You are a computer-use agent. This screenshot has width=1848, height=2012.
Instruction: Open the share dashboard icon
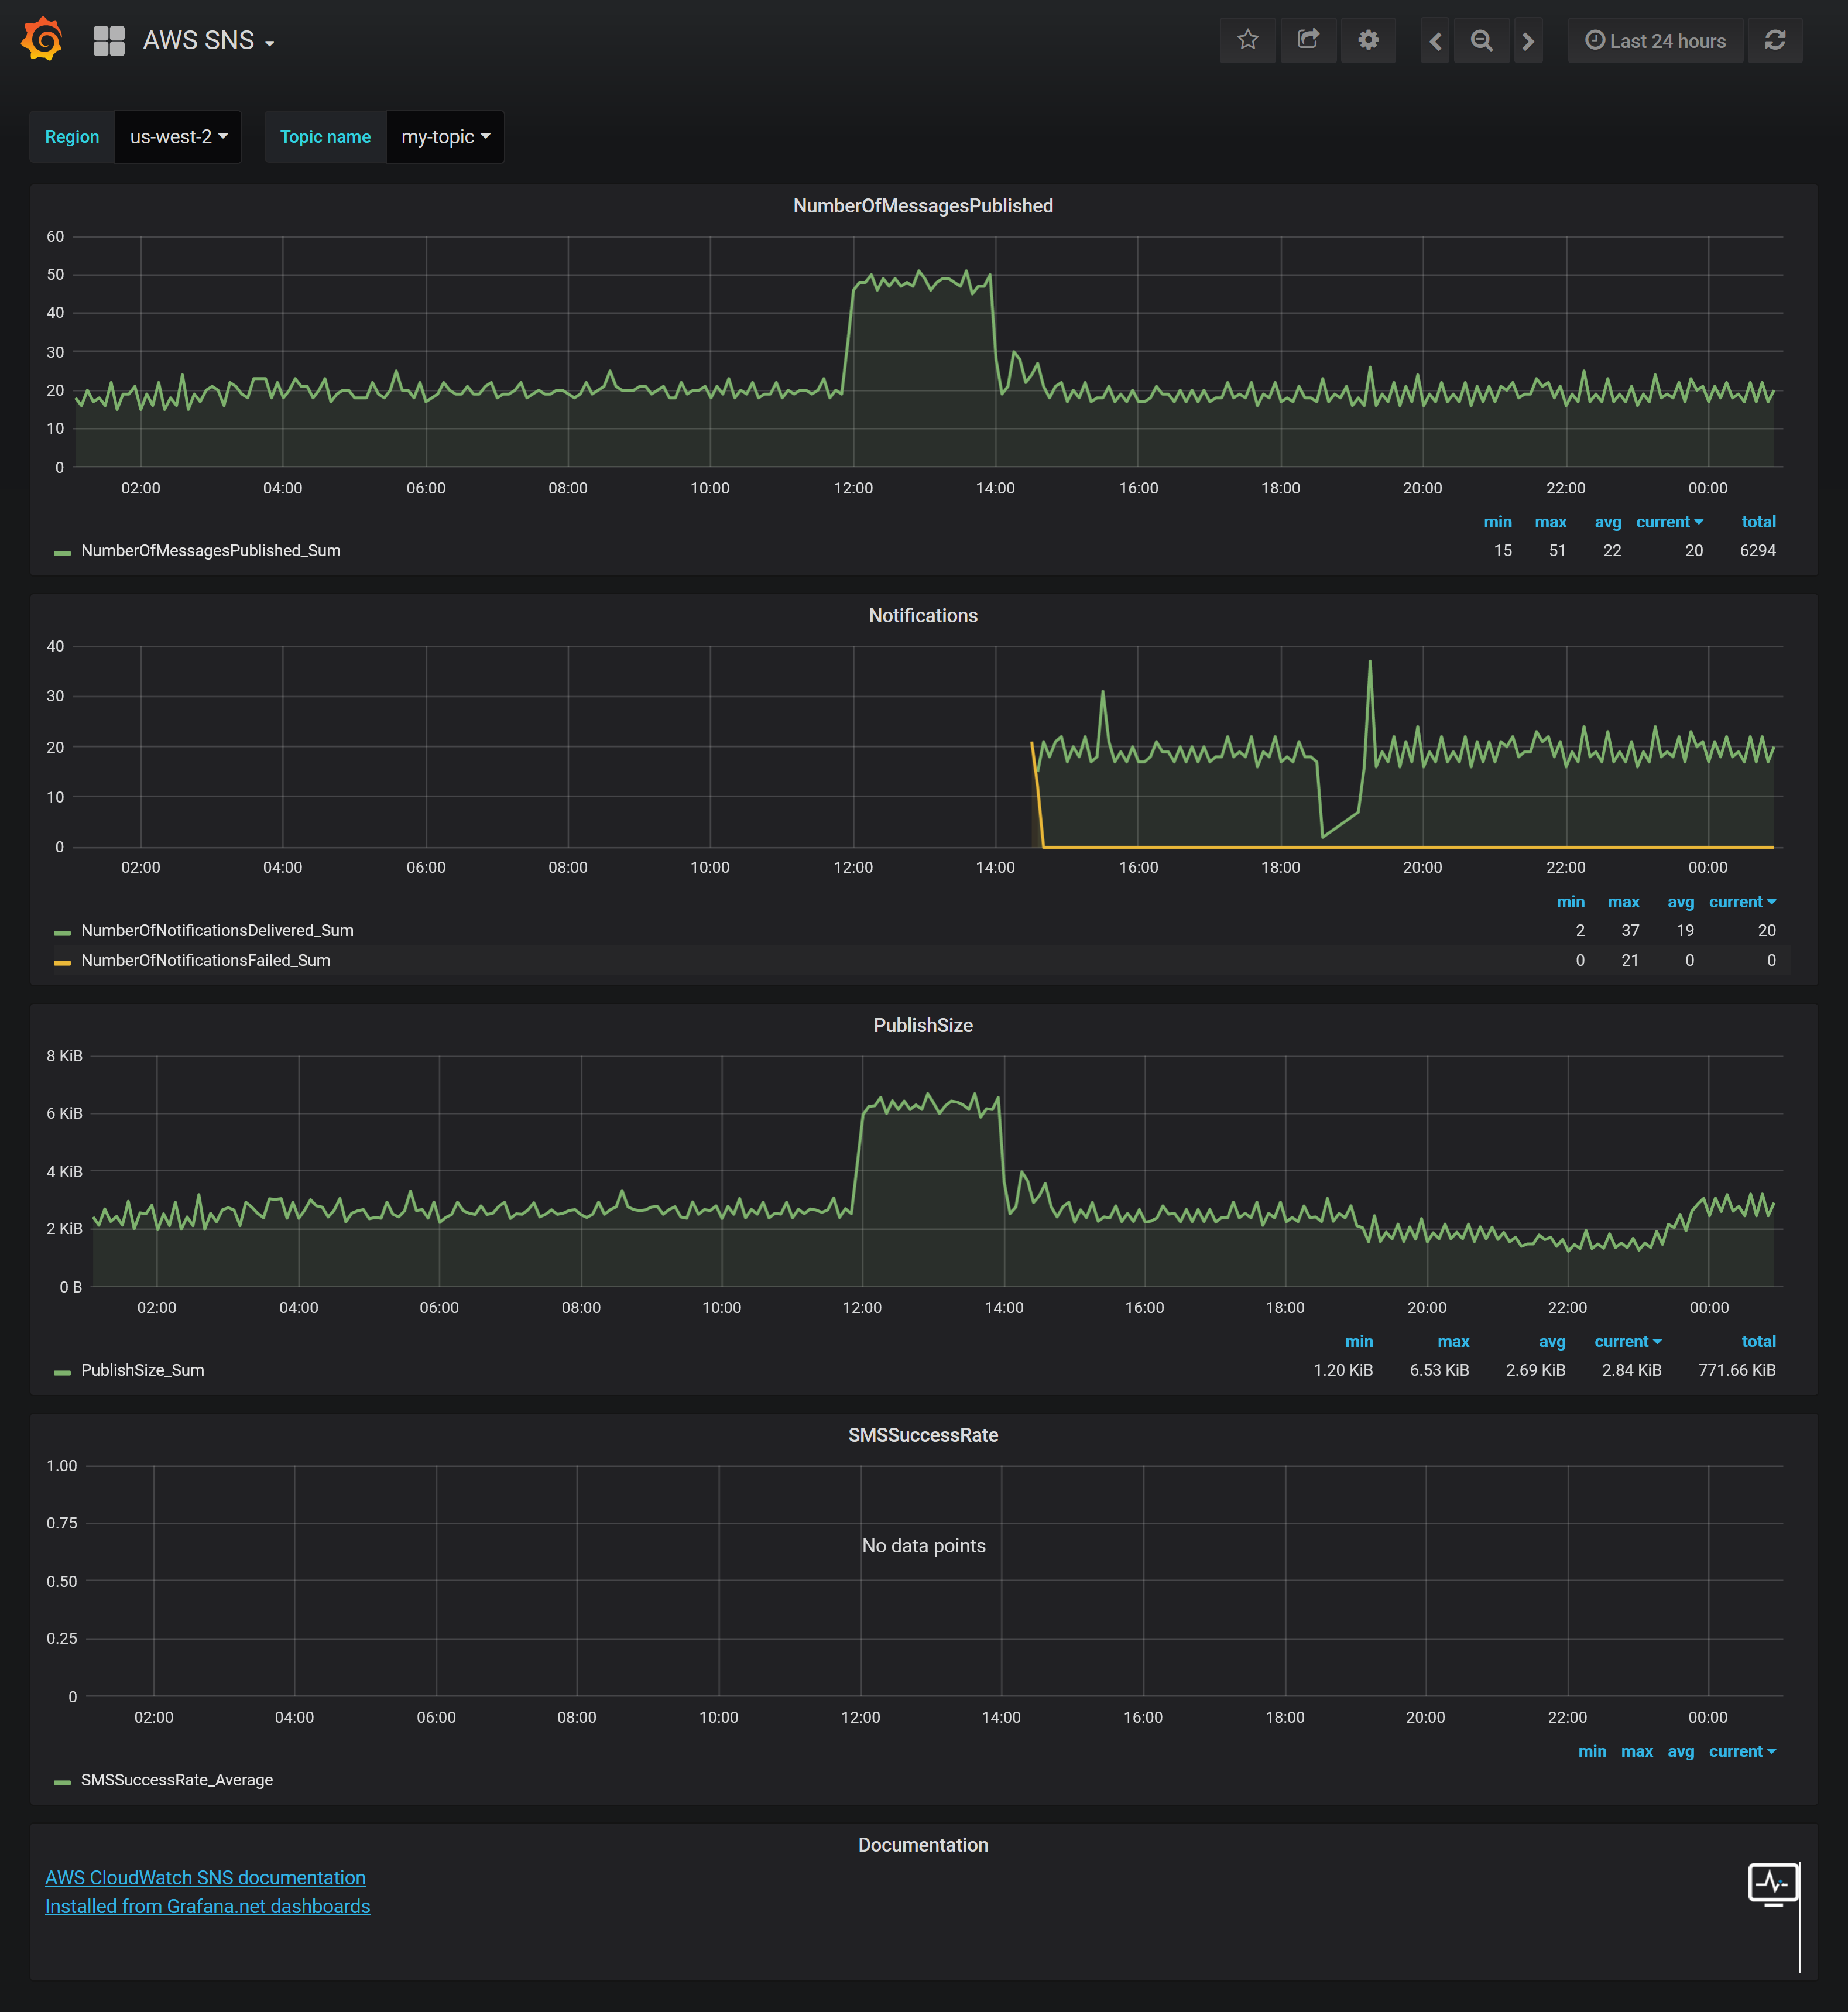pos(1308,40)
